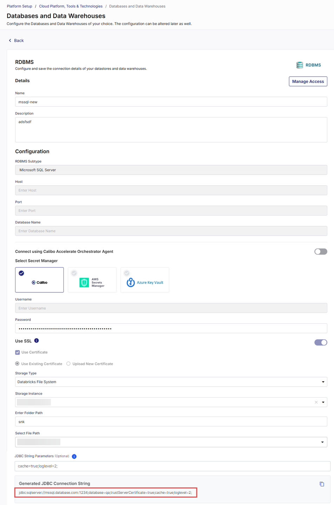
Task: Toggle Connect using Calibo Accelerate Orchestrator Agent
Action: (321, 252)
